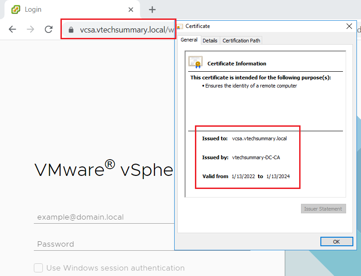The width and height of the screenshot is (361, 276).
Task: Close the Certificate dialog window
Action: point(349,26)
